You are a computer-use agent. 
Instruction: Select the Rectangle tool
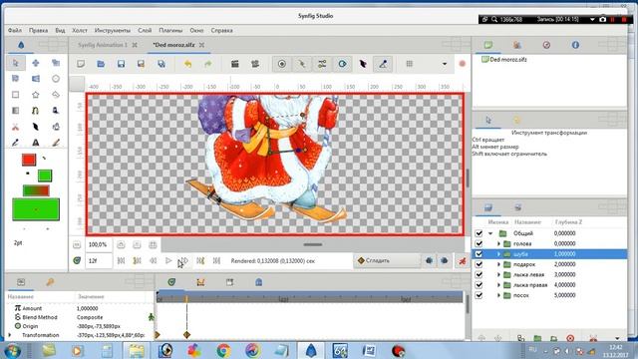(x=16, y=95)
